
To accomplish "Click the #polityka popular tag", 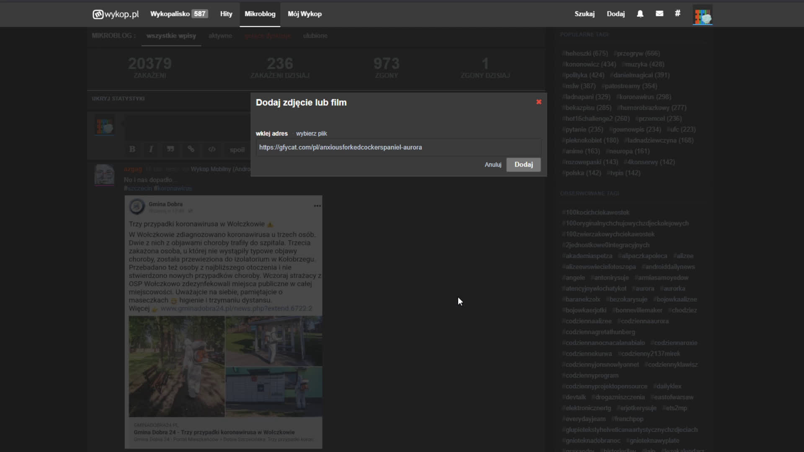I will (583, 75).
